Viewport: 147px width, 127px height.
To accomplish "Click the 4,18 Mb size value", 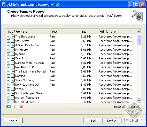I will click(86, 54).
